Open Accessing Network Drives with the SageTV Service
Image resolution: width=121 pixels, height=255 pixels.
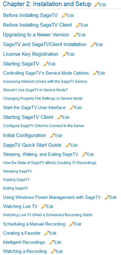pos(45,82)
